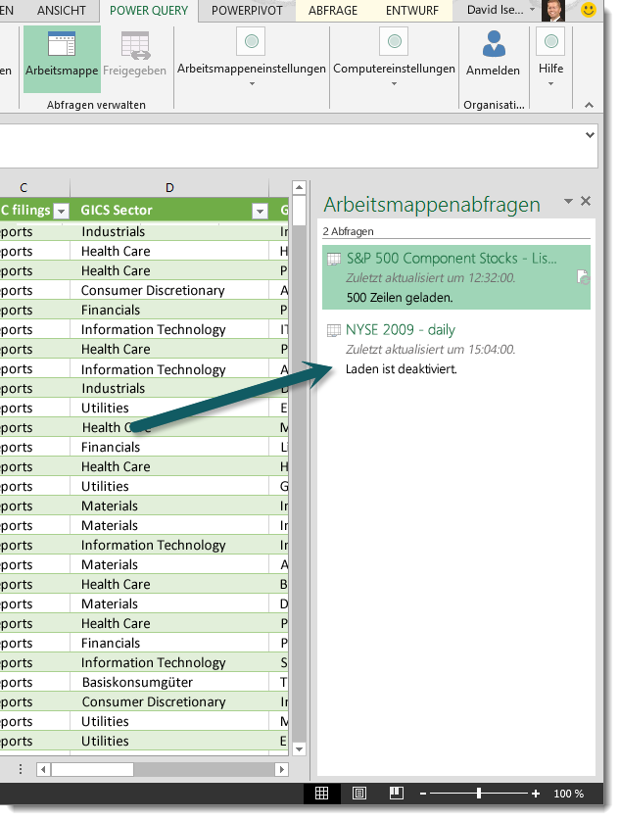619x820 pixels.
Task: Open the GICS Sector filter dropdown
Action: [x=260, y=211]
